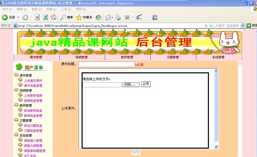Click the Print page icon
This screenshot has width=257, height=157.
pyautogui.click(x=118, y=17)
